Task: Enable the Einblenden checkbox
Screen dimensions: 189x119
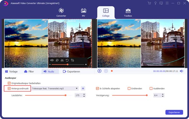Action: 129,88
